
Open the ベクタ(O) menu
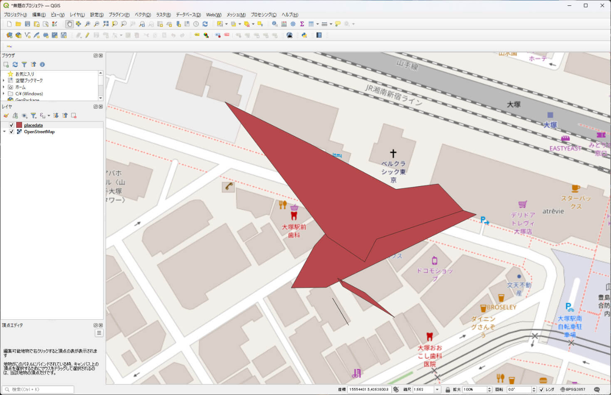click(143, 15)
